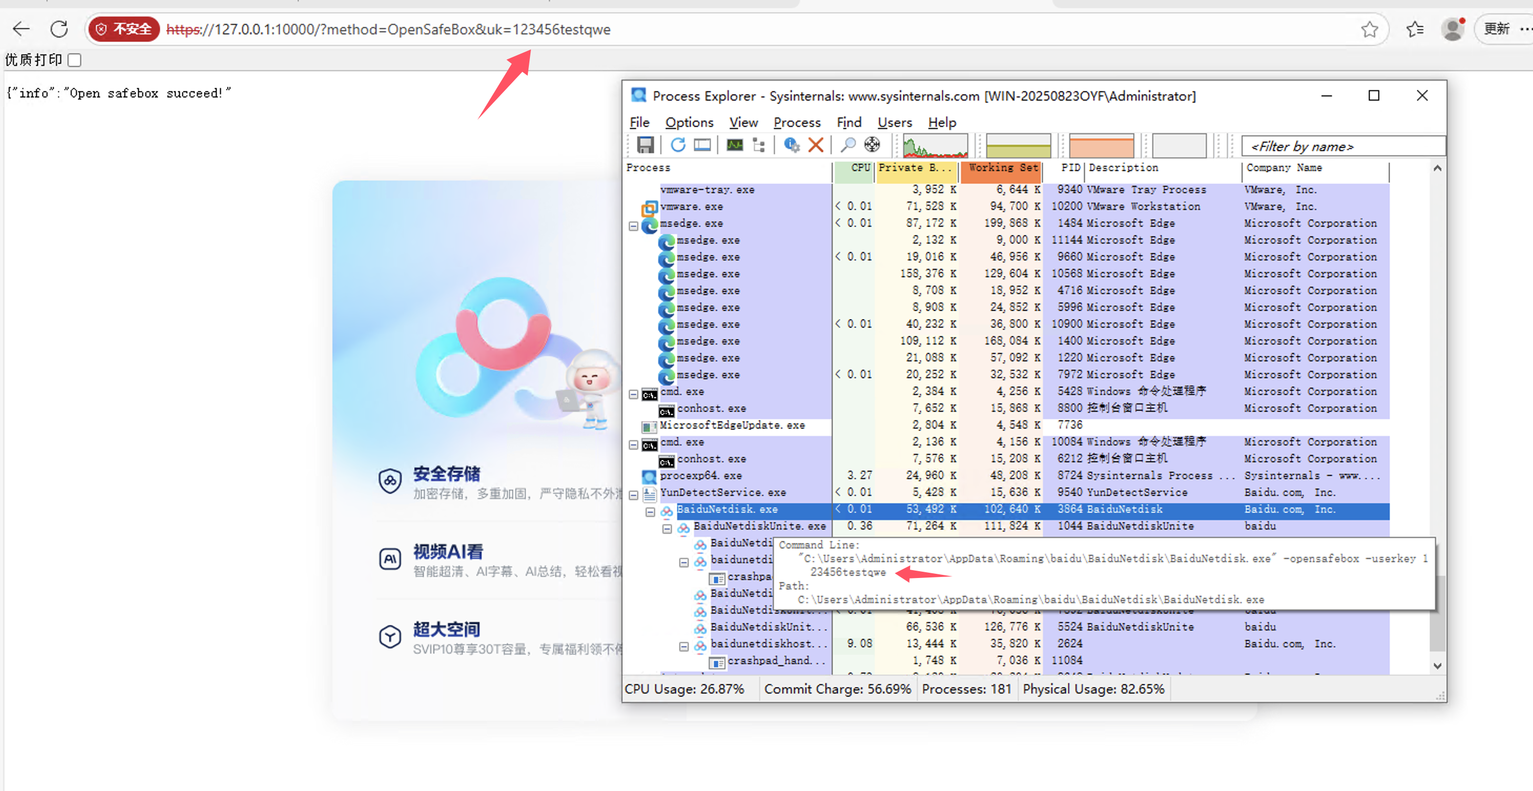The height and width of the screenshot is (791, 1533).
Task: Open Find Handle or DLL magnifier icon
Action: (x=847, y=145)
